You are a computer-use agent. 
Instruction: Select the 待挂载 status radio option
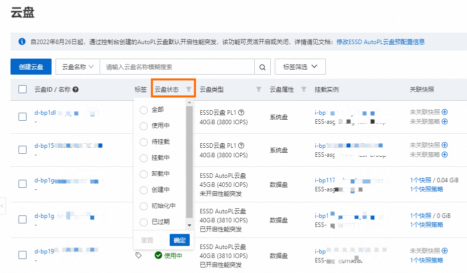[144, 142]
